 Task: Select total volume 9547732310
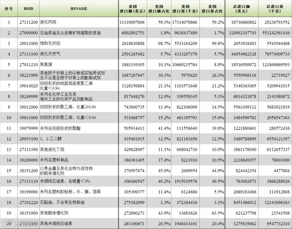278,224
